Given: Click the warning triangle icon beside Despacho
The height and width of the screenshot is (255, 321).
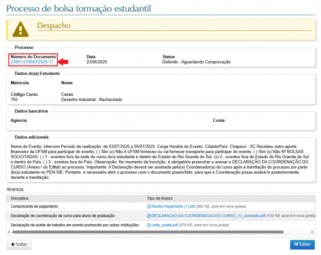Looking at the screenshot, I should pos(20,29).
